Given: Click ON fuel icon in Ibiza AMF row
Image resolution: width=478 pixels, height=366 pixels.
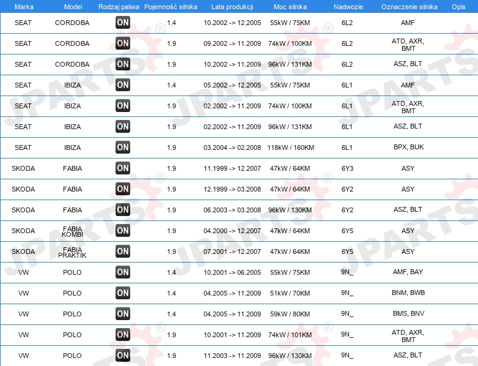Looking at the screenshot, I should tap(123, 84).
